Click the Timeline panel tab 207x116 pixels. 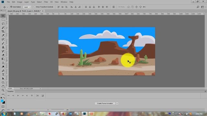(x=10, y=92)
